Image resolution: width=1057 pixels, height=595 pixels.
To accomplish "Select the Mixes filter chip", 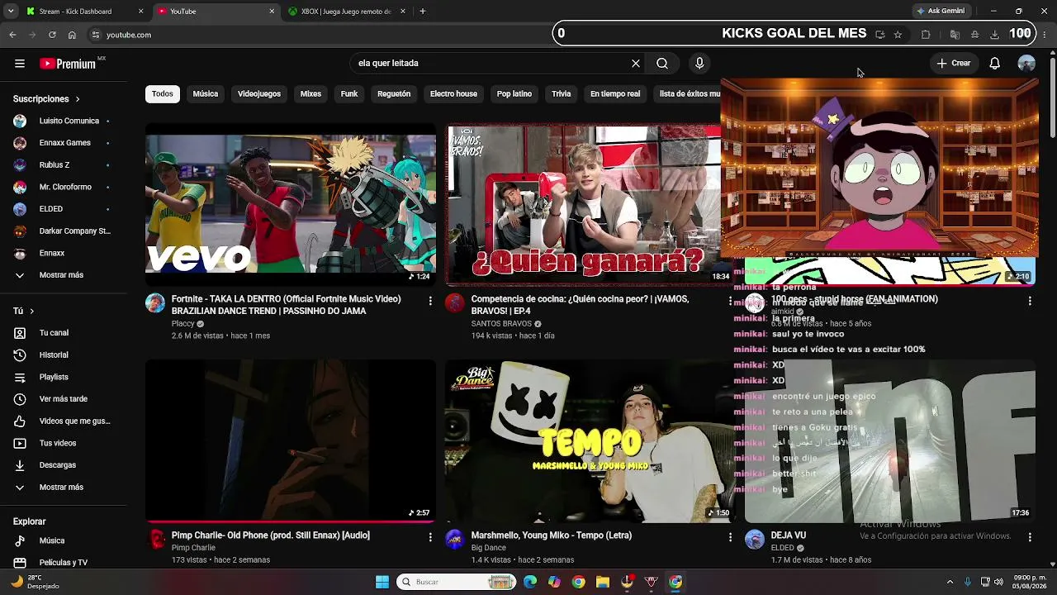I will click(x=310, y=94).
